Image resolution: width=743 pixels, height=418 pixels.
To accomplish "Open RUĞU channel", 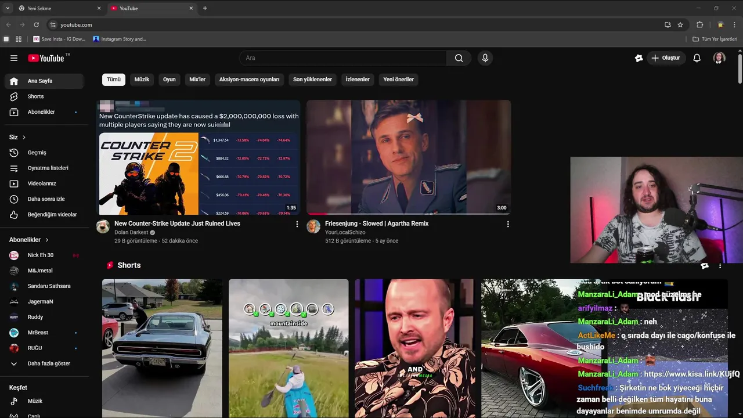I will pyautogui.click(x=44, y=348).
